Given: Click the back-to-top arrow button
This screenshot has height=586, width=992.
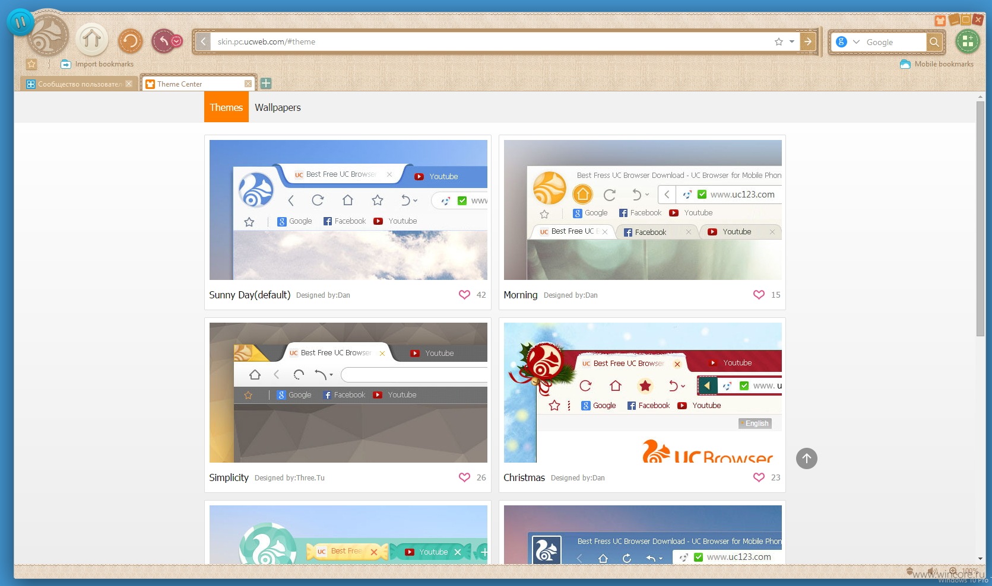Looking at the screenshot, I should point(807,458).
